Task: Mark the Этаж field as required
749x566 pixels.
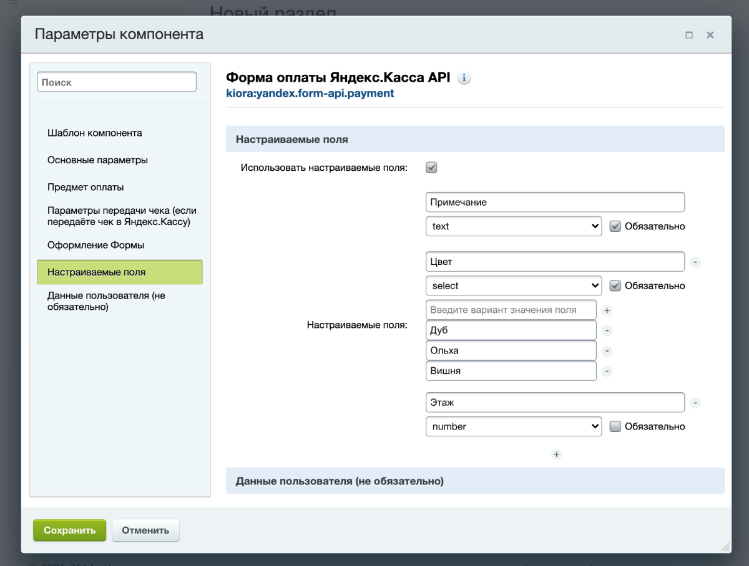Action: click(x=615, y=426)
